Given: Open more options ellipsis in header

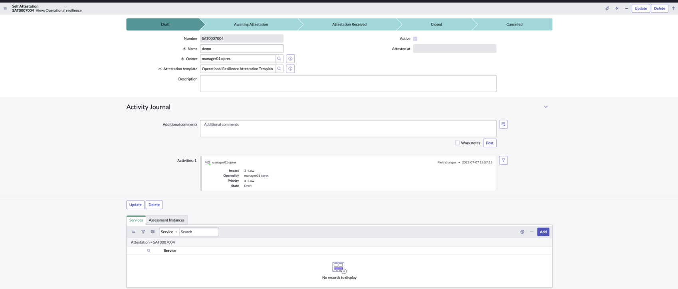Looking at the screenshot, I should [626, 8].
